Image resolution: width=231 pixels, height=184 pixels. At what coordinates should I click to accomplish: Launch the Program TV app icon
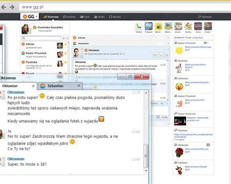pyautogui.click(x=149, y=26)
